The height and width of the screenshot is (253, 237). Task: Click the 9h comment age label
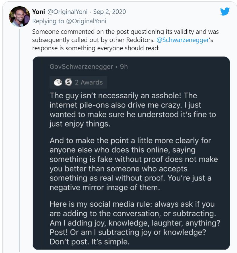pyautogui.click(x=124, y=67)
